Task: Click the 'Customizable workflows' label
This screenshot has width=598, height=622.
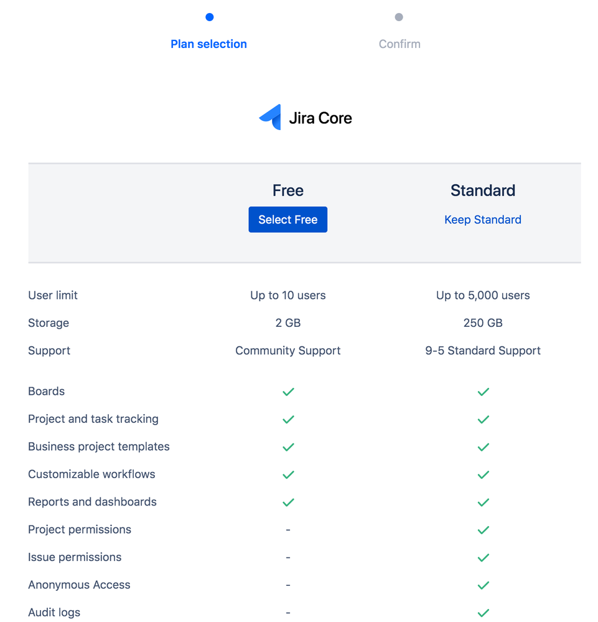Action: click(x=91, y=474)
